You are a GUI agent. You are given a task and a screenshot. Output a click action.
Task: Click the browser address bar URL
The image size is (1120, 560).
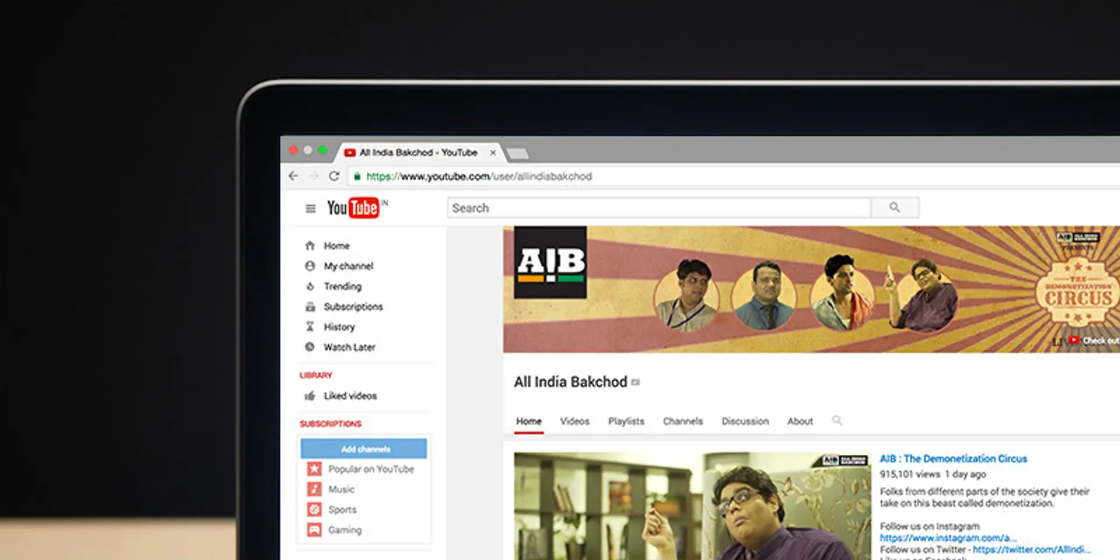point(479,176)
